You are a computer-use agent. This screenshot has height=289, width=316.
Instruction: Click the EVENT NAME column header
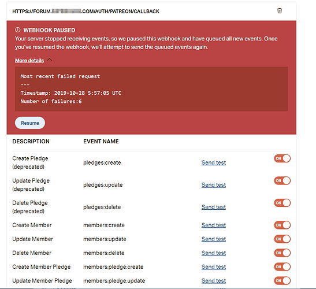[x=101, y=142]
